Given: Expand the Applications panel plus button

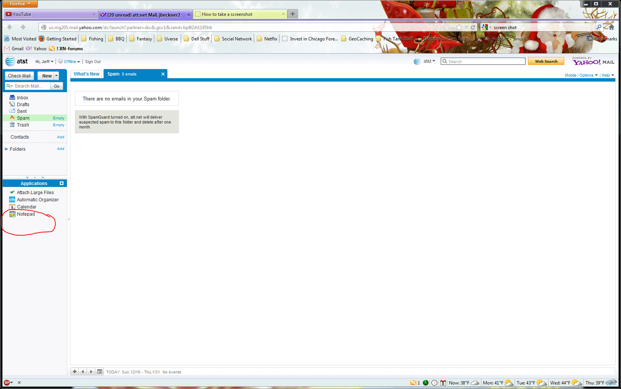Looking at the screenshot, I should [62, 183].
